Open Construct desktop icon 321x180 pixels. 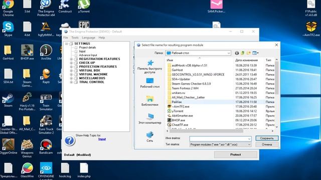65,7
